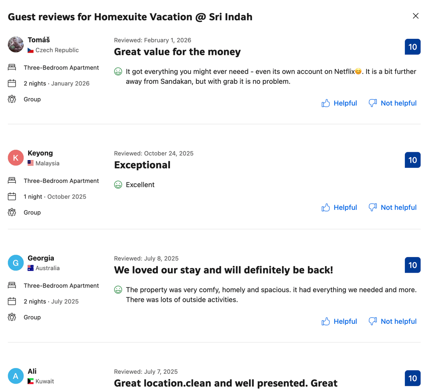Click the score badge on Tomáš's review
This screenshot has height=392, width=431.
pos(412,47)
